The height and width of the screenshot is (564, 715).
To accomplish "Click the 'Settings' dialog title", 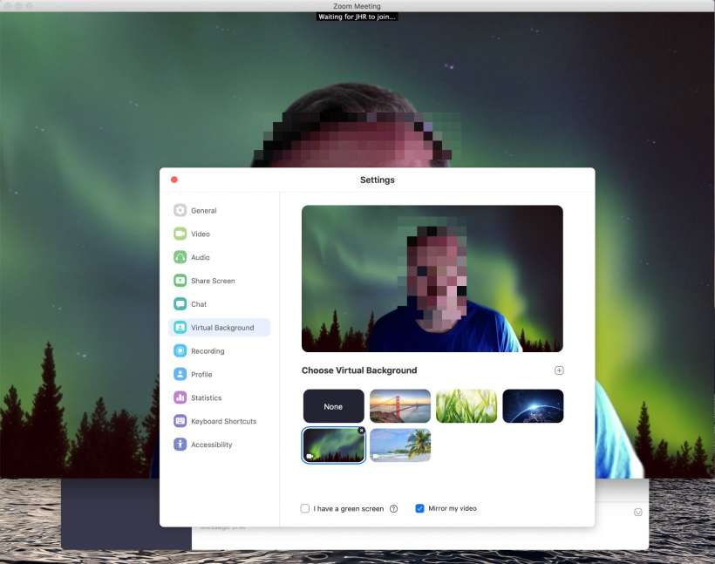I will click(x=377, y=180).
